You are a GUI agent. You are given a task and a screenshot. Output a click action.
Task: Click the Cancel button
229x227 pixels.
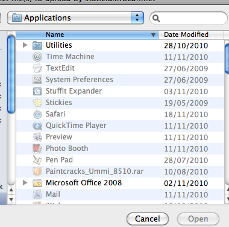pos(148,219)
